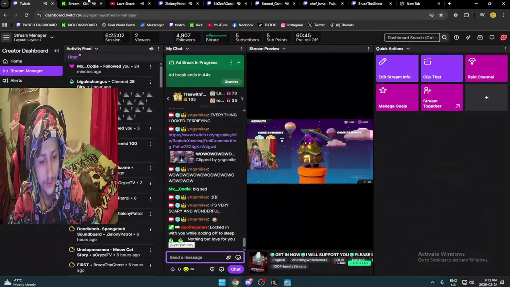Select the chattingwithviewers stream tag
Screen dimensions: 510x287
[x=310, y=260]
